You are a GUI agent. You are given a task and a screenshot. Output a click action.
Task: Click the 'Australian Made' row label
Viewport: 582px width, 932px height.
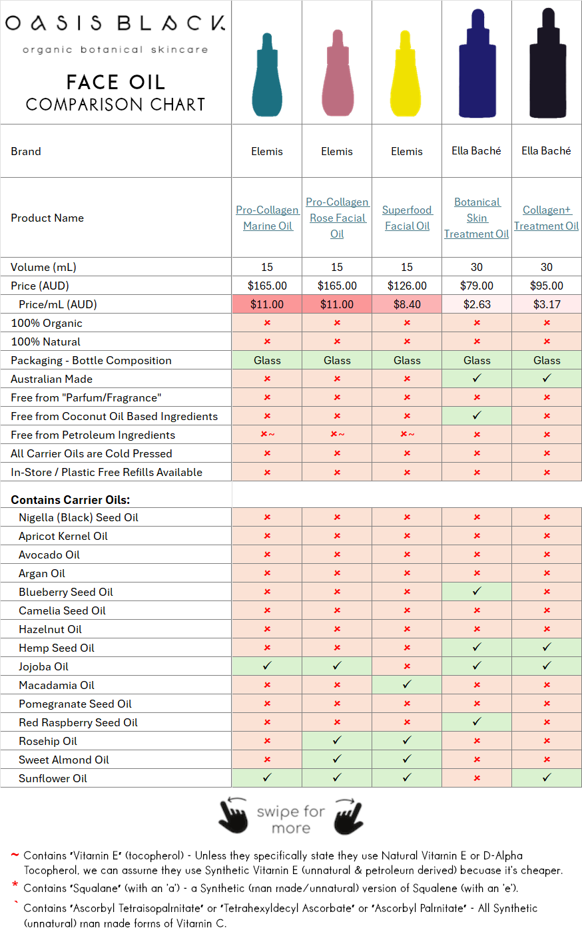(52, 379)
